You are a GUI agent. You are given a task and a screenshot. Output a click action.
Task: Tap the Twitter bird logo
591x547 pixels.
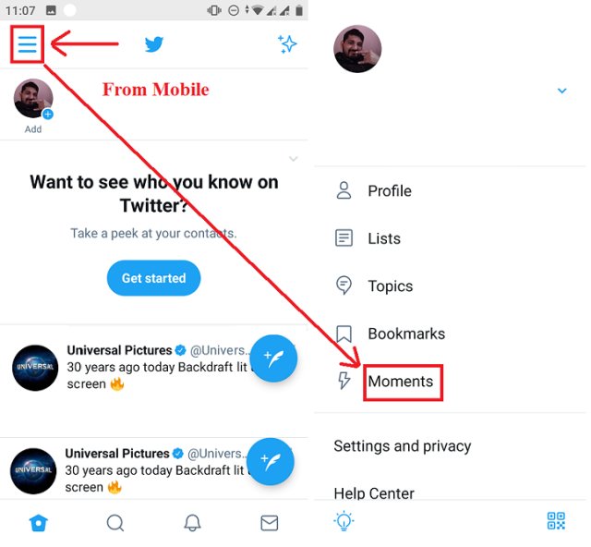click(x=154, y=44)
